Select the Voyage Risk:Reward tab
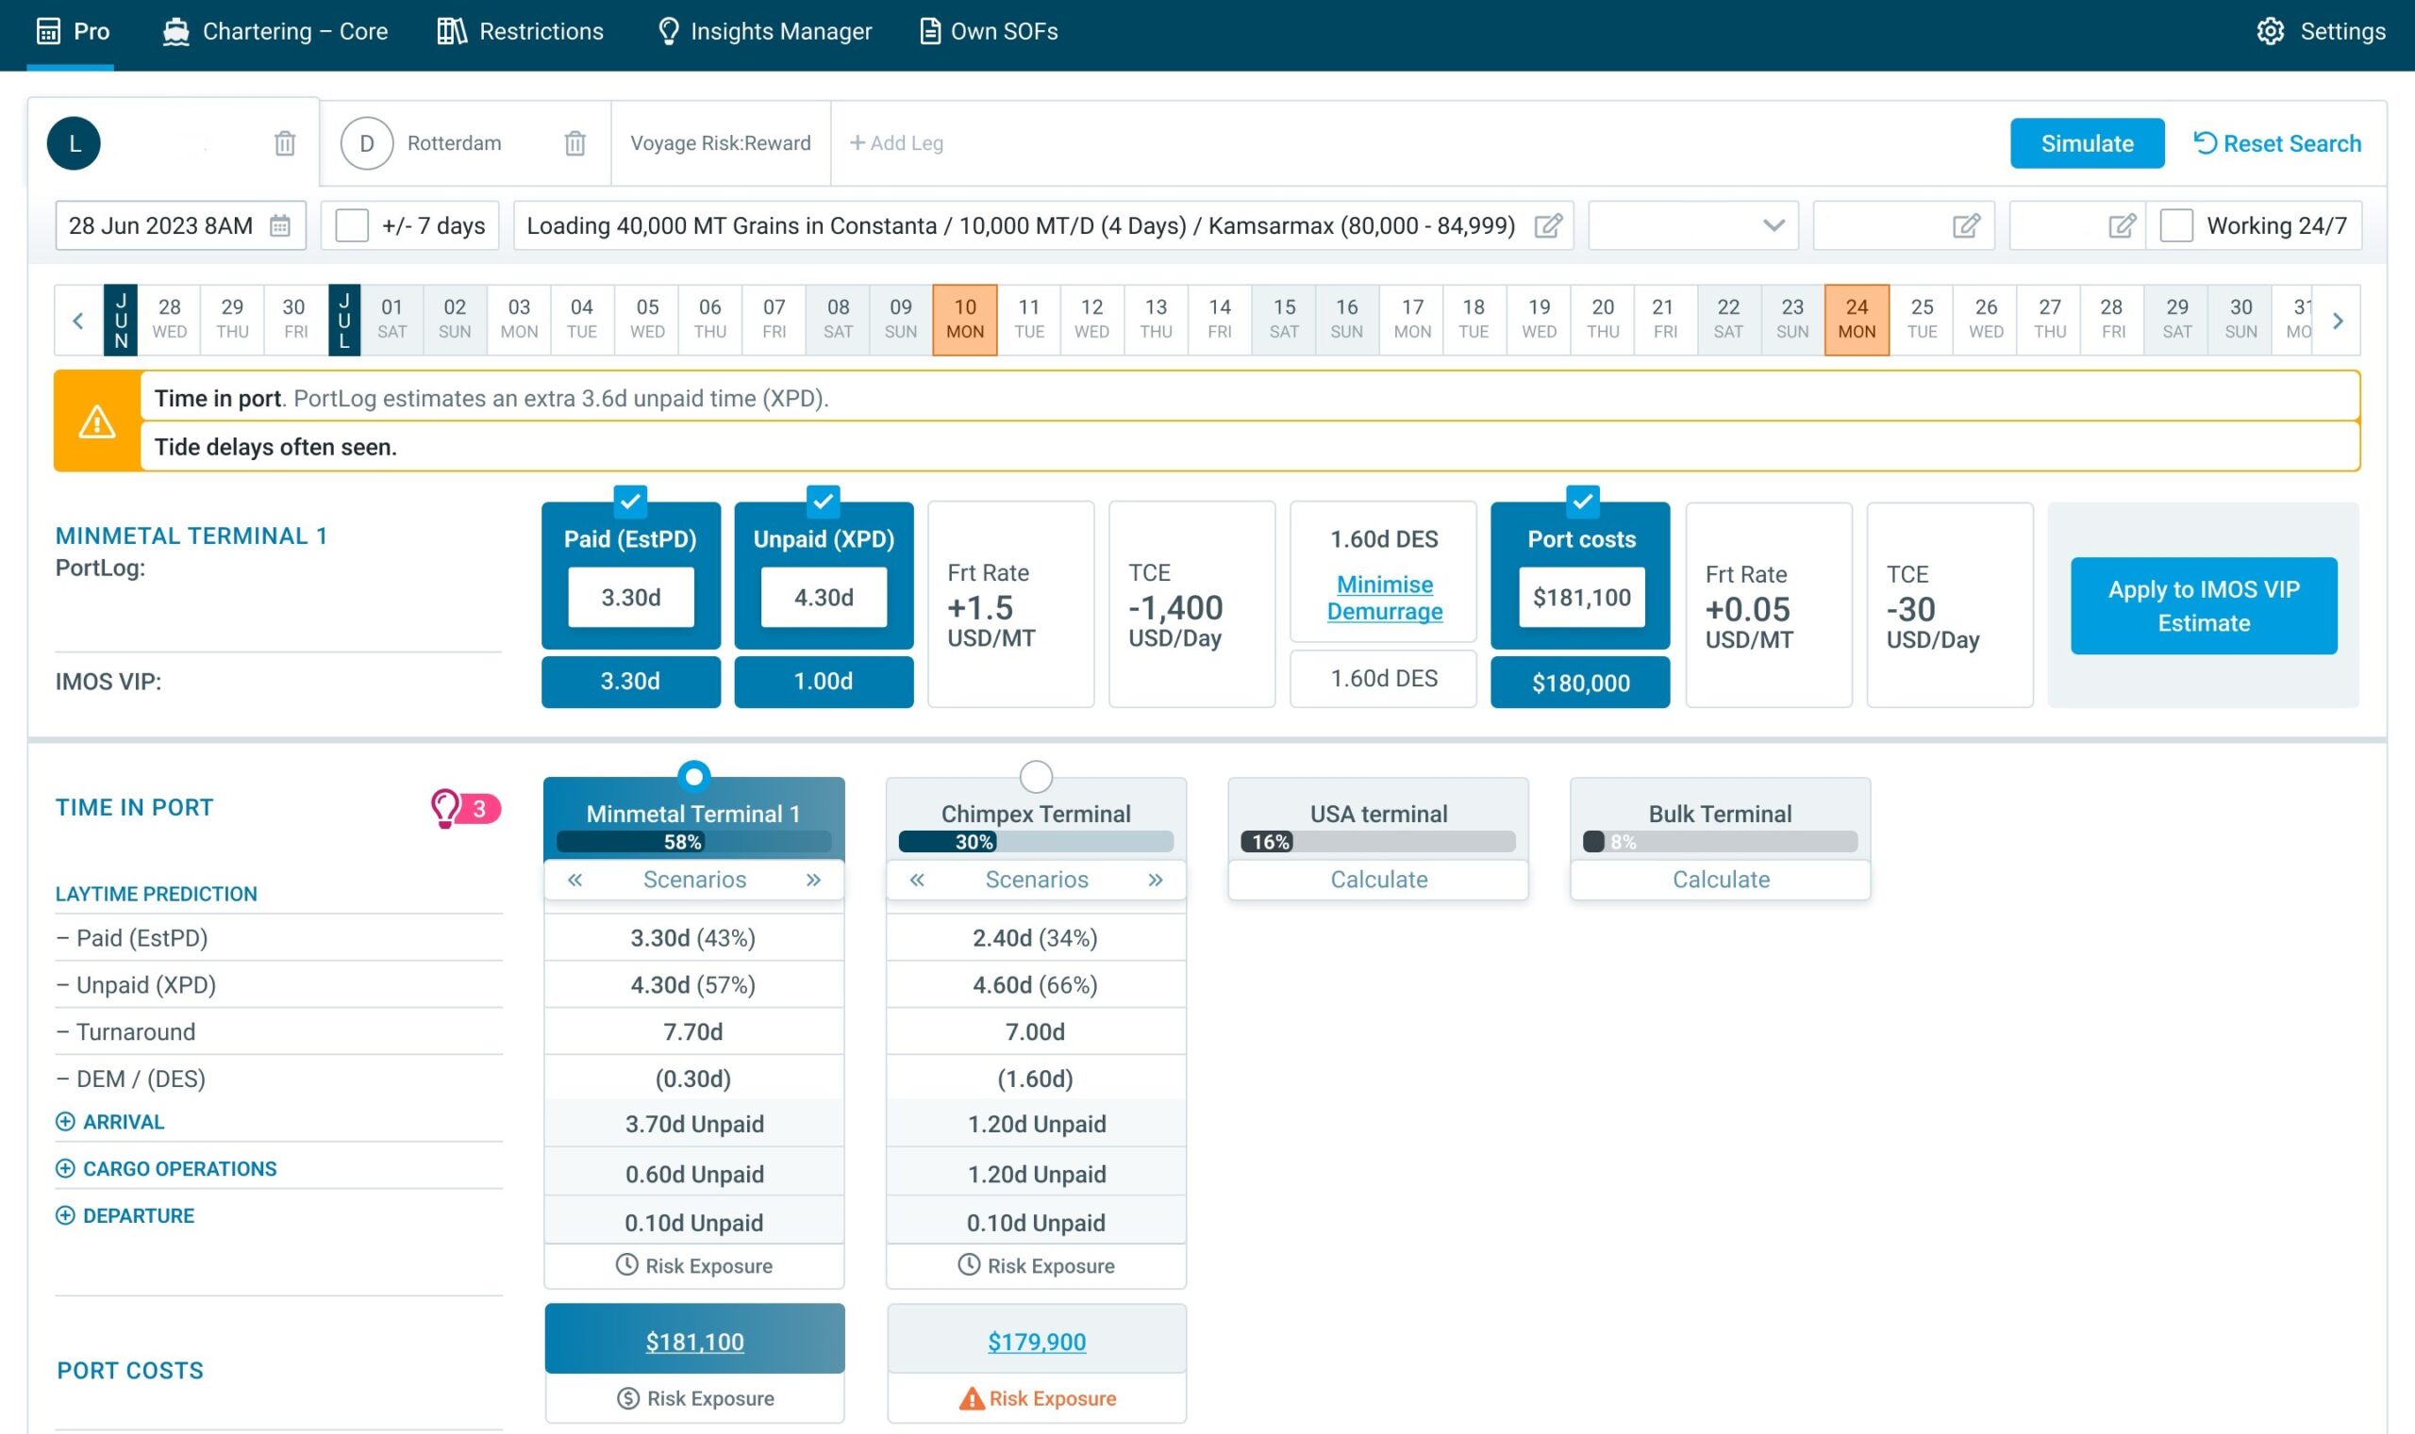The image size is (2415, 1434). [720, 143]
